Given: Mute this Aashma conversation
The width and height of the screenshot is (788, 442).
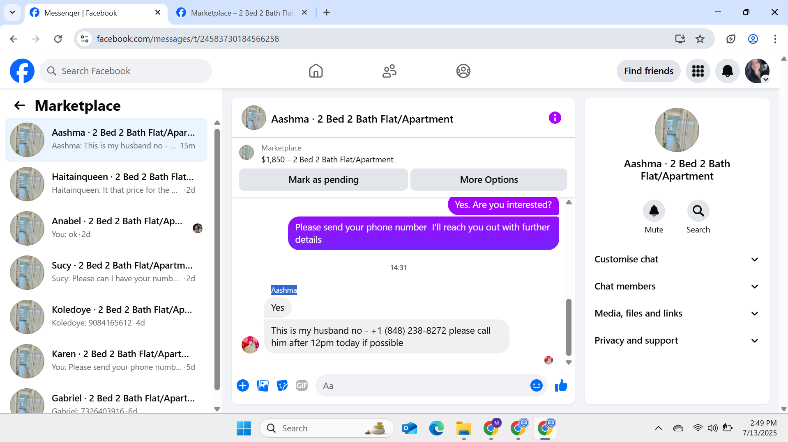Looking at the screenshot, I should 654,211.
